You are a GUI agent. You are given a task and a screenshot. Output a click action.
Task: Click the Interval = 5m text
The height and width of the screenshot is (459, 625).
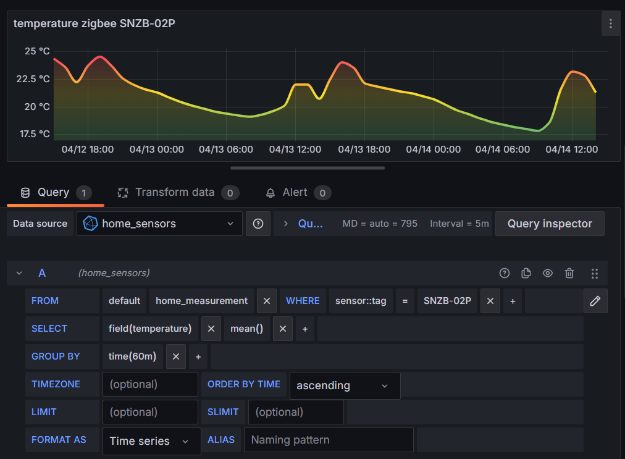click(459, 224)
